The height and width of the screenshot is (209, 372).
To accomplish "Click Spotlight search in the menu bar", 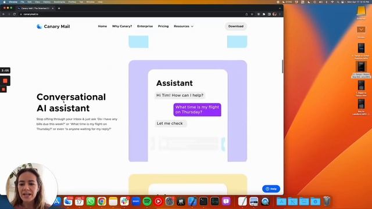I will pyautogui.click(x=338, y=2).
